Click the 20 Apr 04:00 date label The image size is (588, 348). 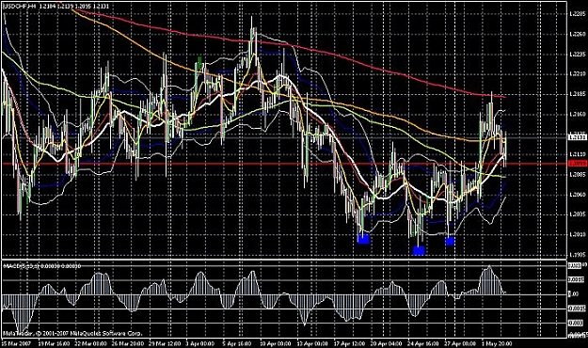387,343
